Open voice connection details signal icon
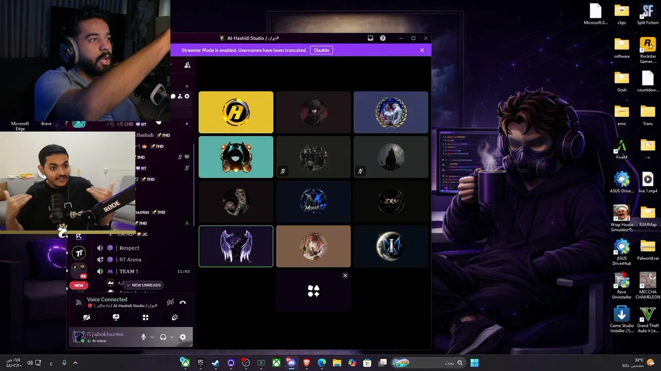661x371 pixels. pyautogui.click(x=78, y=302)
